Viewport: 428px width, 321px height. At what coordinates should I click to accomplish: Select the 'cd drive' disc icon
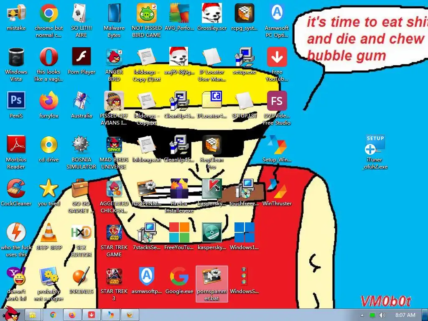tap(48, 145)
